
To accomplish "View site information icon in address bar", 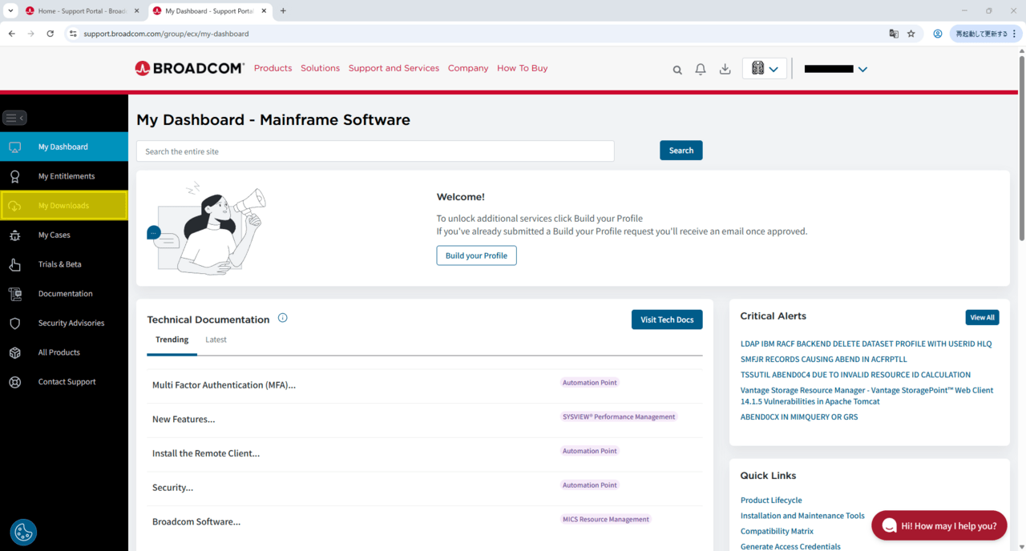I will pos(73,34).
